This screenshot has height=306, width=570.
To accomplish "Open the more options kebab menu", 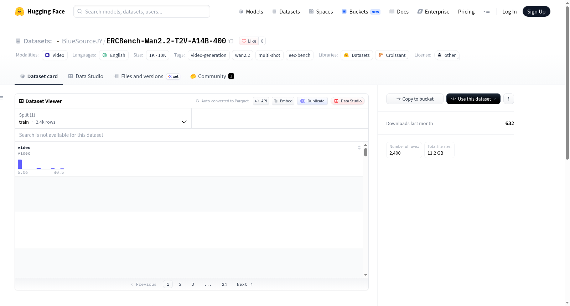I will click(x=509, y=99).
